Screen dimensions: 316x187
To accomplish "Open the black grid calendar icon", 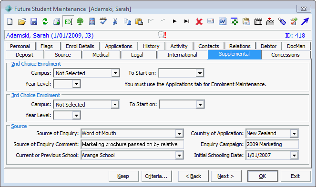I will [x=258, y=21].
